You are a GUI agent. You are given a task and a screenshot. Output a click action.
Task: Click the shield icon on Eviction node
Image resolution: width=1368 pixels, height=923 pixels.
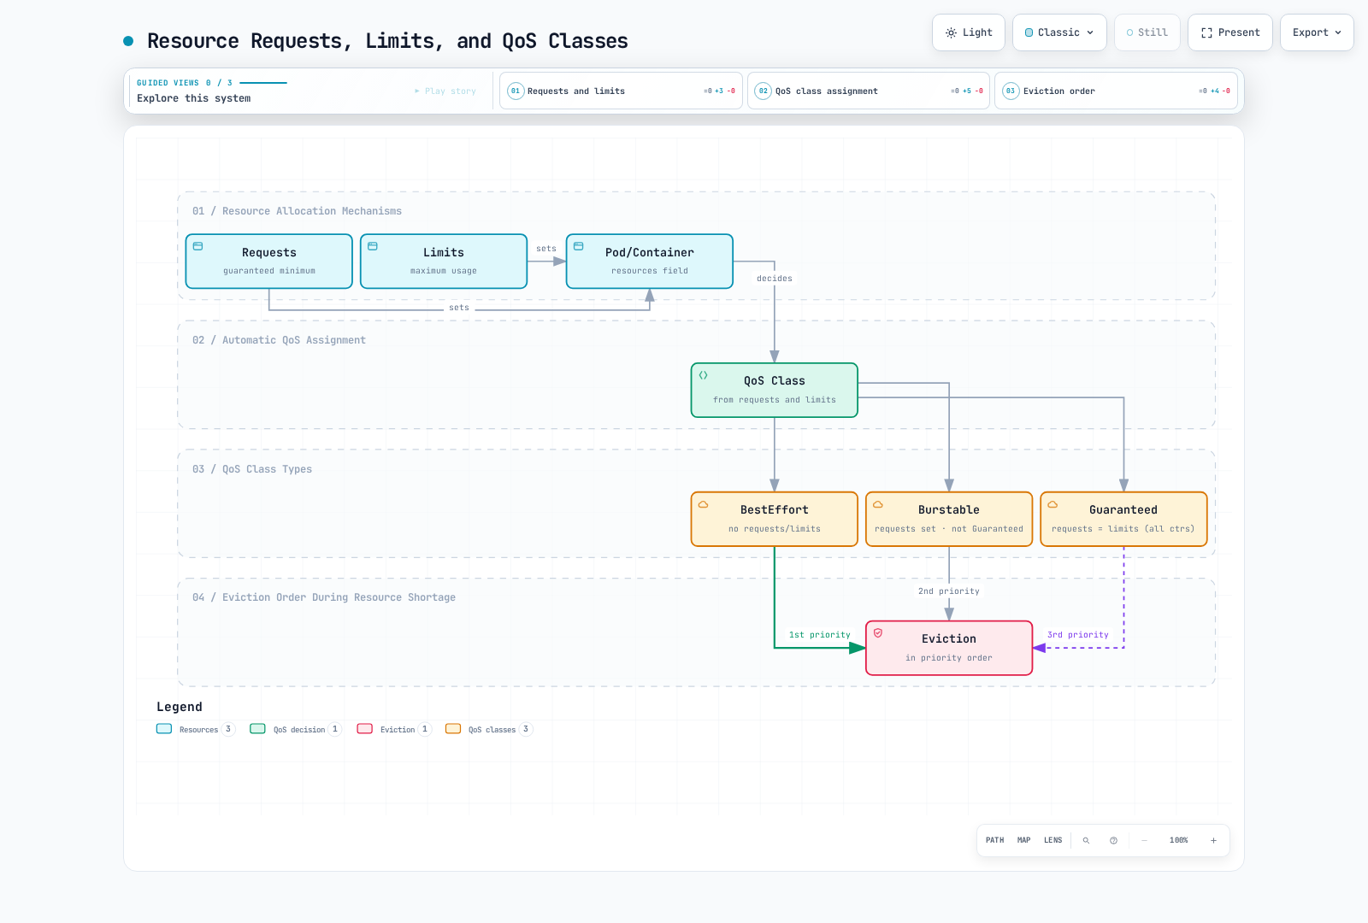pos(878,633)
